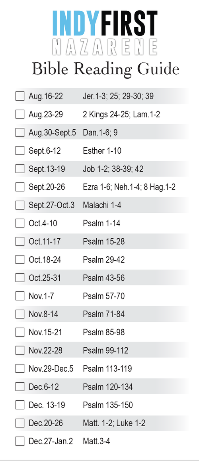Image resolution: width=199 pixels, height=461 pixels.
Task: Mark Aug.30-Sept.5 Daniel reading complete
Action: coord(20,133)
